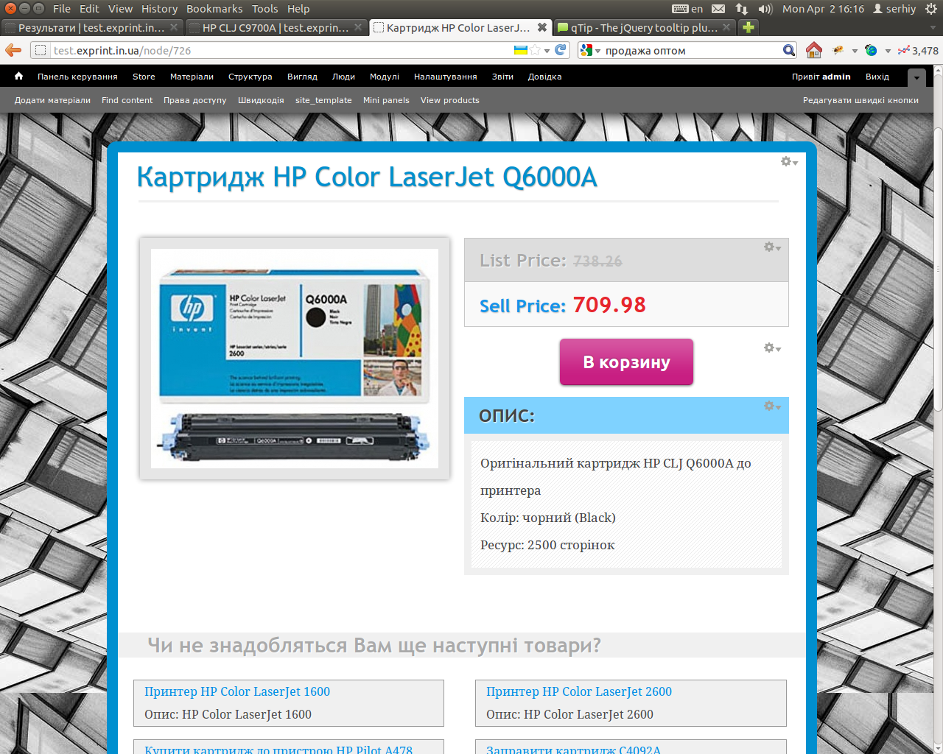Image resolution: width=943 pixels, height=754 pixels.
Task: Expand the address bar history dropdown arrow
Action: pos(547,51)
